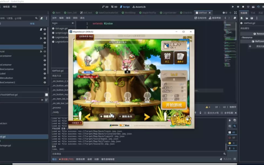This screenshot has width=264, height=165.
Task: Click signal icon on the nList node
Action: [x=41, y=52]
